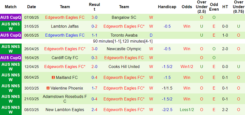Open the Newcastle Olympic team page
The width and height of the screenshot is (245, 115).
[x=124, y=49]
